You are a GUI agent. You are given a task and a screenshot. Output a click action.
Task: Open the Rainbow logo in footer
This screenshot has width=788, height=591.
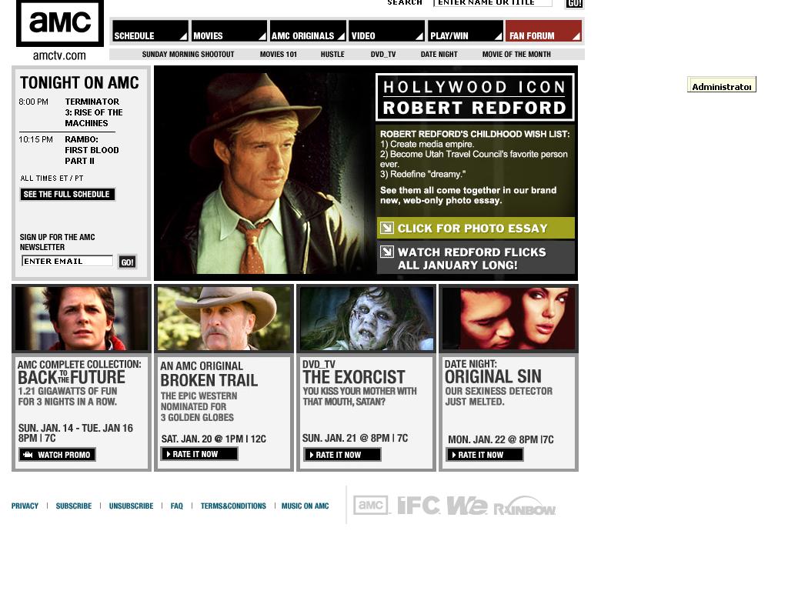(524, 506)
